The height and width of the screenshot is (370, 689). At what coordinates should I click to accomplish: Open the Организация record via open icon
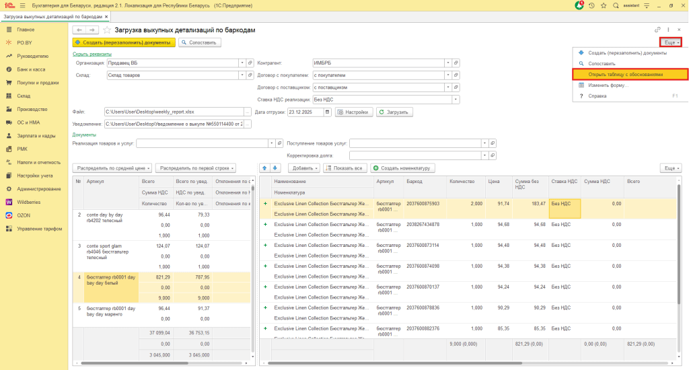tap(249, 63)
